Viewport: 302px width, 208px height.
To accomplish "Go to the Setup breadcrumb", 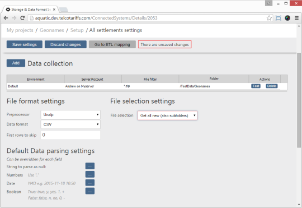I will tap(77, 30).
